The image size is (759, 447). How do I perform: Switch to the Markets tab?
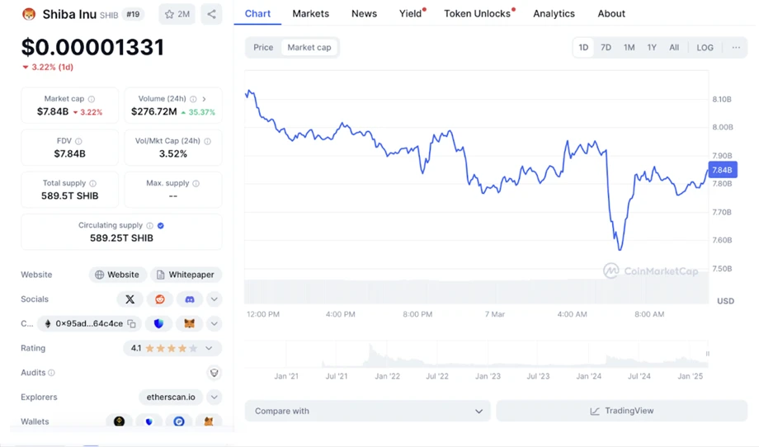click(x=310, y=14)
